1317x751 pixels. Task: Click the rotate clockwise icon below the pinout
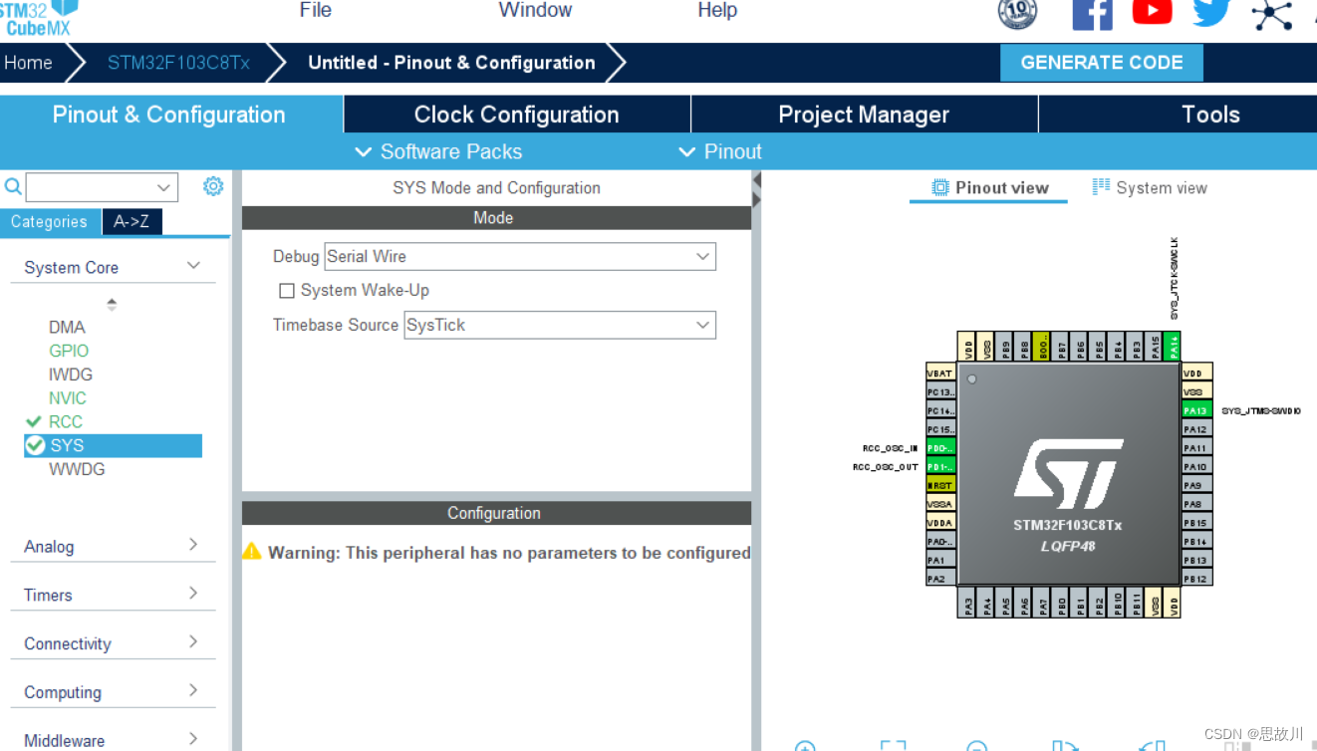pos(1065,747)
